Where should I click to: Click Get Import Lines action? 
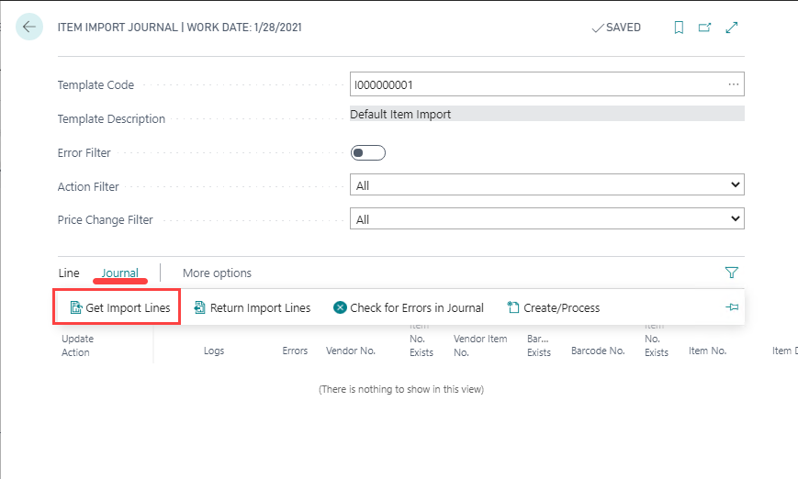pyautogui.click(x=120, y=308)
